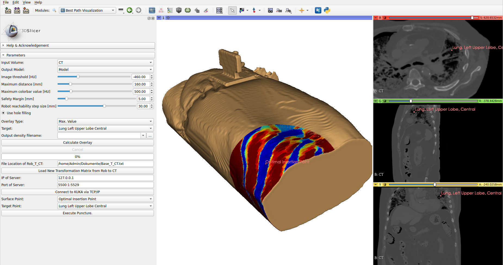Open the Input Volume dropdown

pyautogui.click(x=105, y=62)
